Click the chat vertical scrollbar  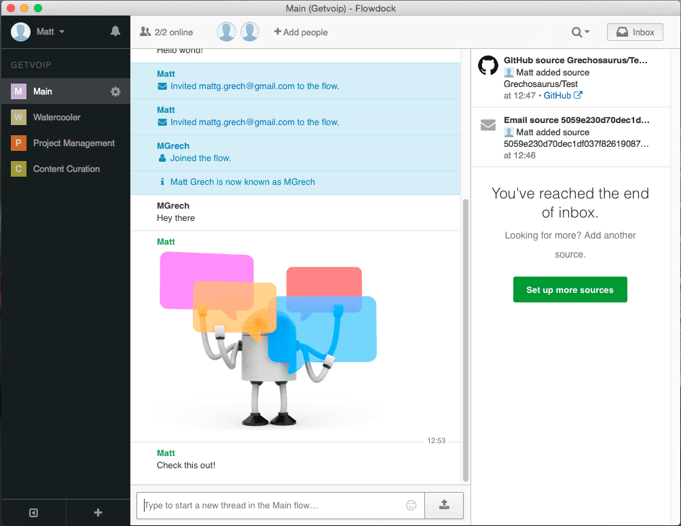pyautogui.click(x=465, y=340)
